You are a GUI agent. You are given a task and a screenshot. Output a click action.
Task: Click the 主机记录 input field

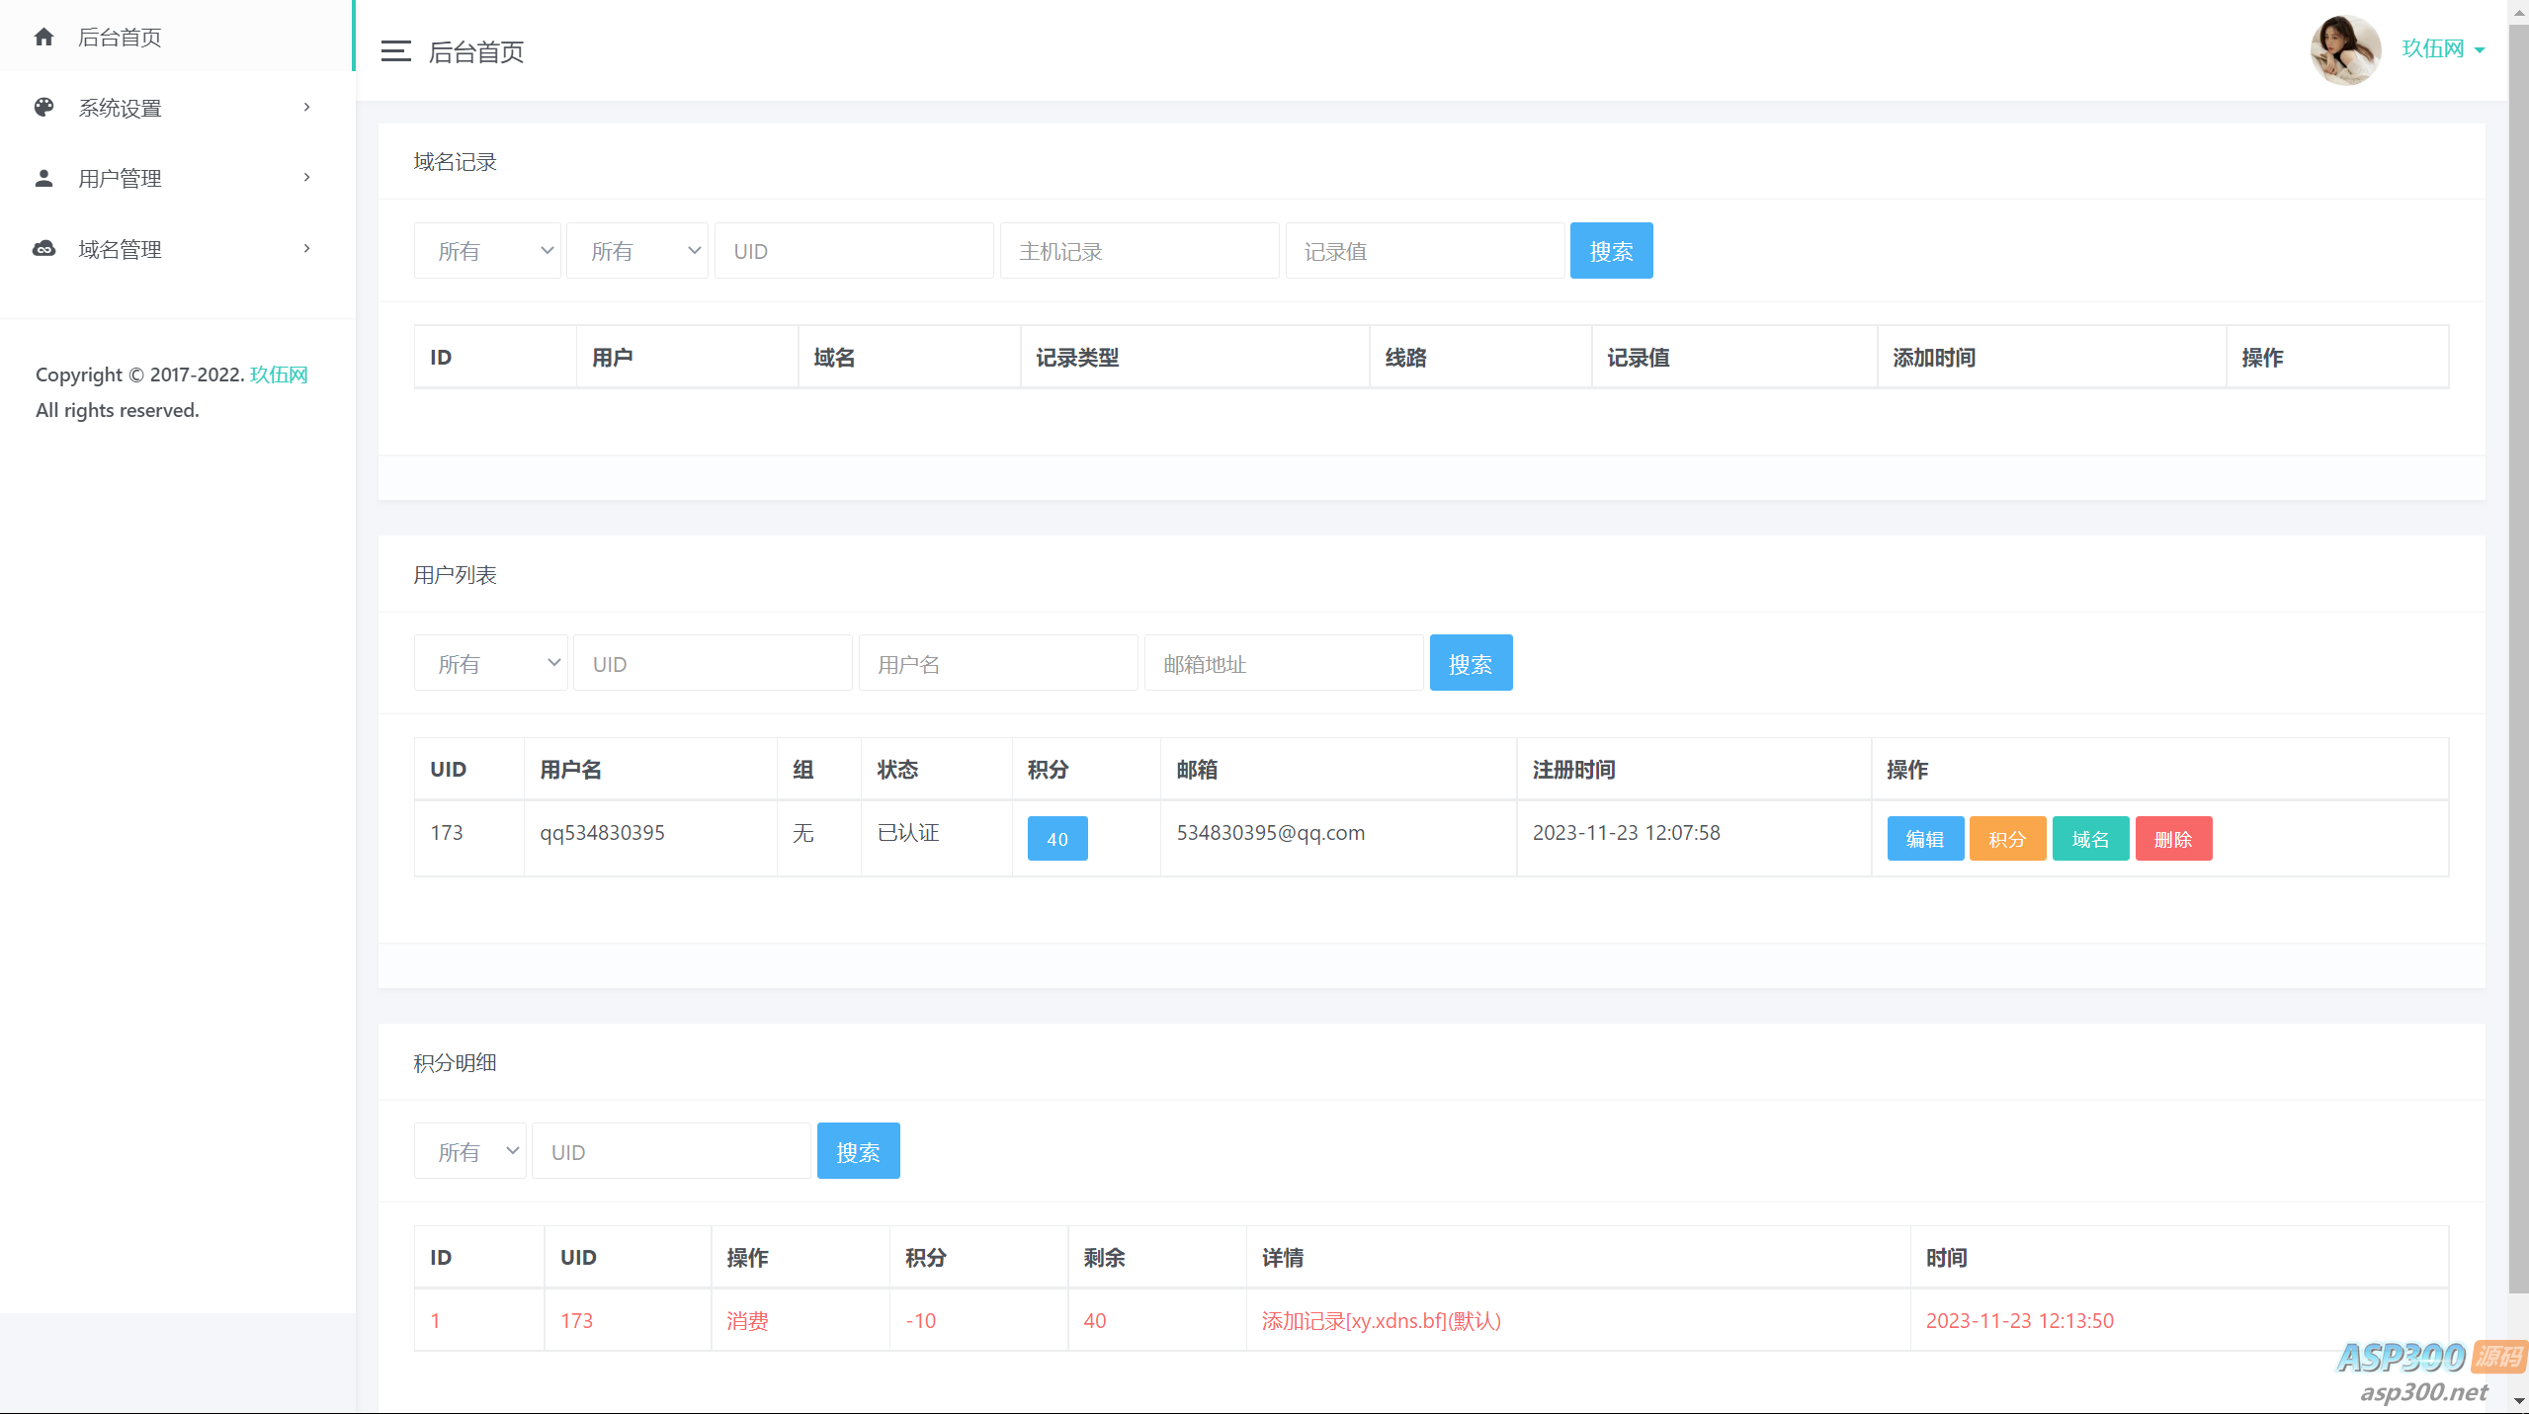pos(1138,251)
